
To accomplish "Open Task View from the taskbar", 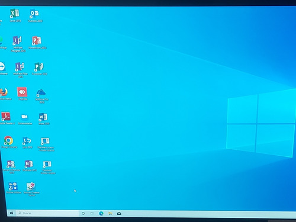I will [92, 213].
